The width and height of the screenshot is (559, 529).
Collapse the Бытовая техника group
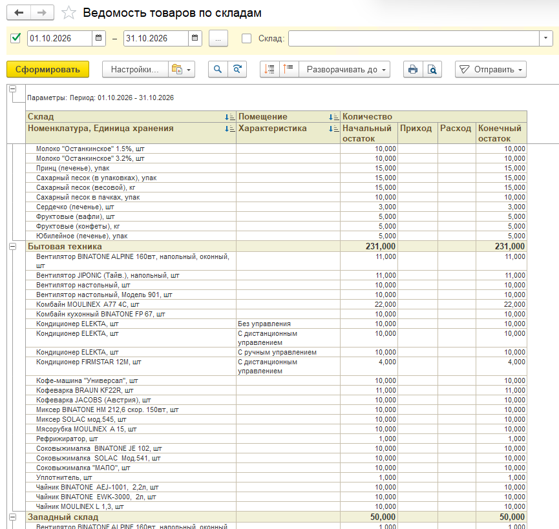click(x=12, y=246)
